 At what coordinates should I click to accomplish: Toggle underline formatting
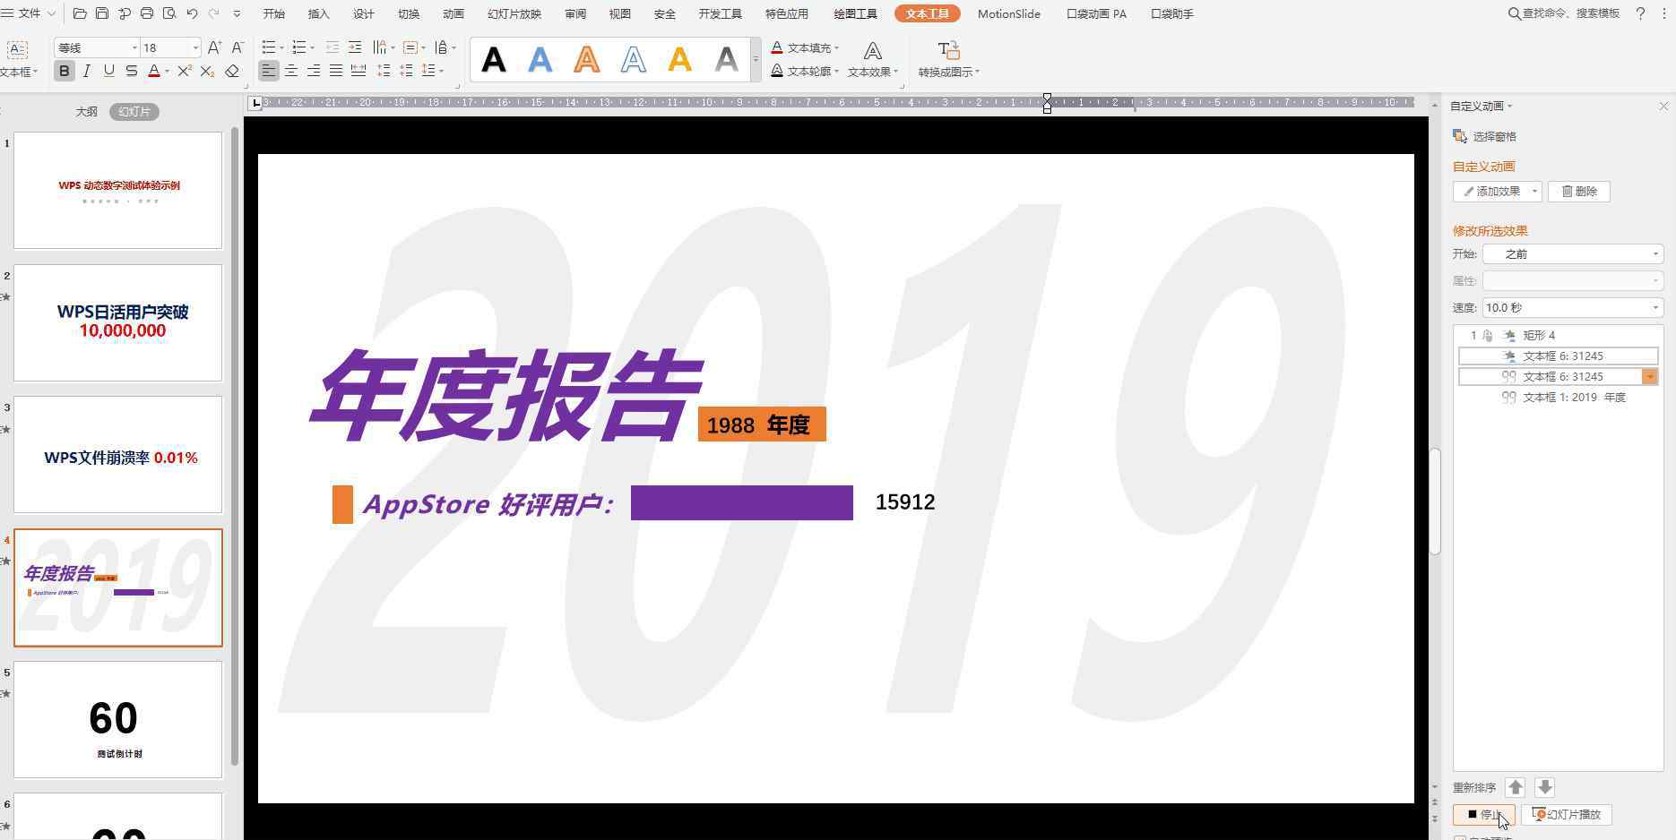coord(108,71)
